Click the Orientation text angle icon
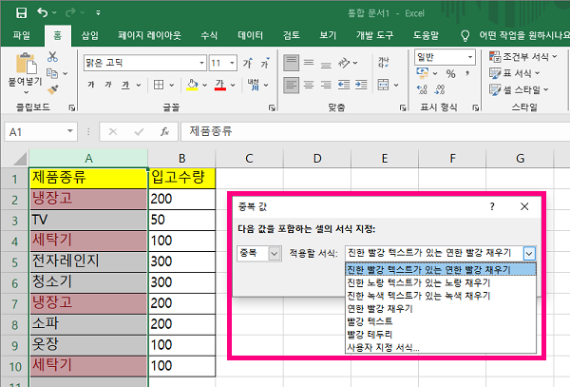This screenshot has height=387, width=570. 344,63
